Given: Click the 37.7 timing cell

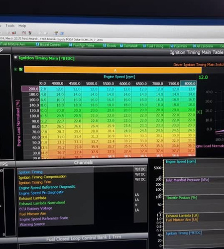Looking at the screenshot, I should (x=172, y=151).
